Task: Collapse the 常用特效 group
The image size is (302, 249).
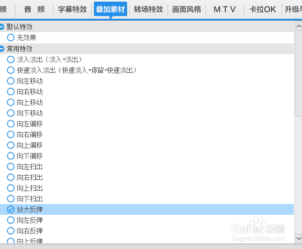Action: [x=2, y=49]
